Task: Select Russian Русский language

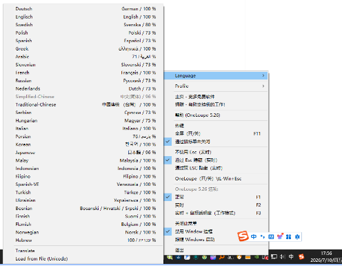Action: pos(83,81)
